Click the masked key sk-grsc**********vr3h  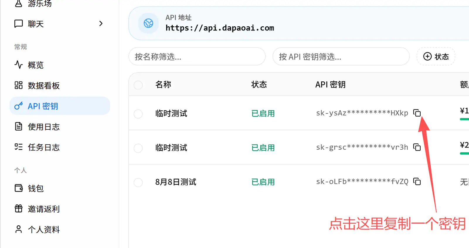(362, 147)
